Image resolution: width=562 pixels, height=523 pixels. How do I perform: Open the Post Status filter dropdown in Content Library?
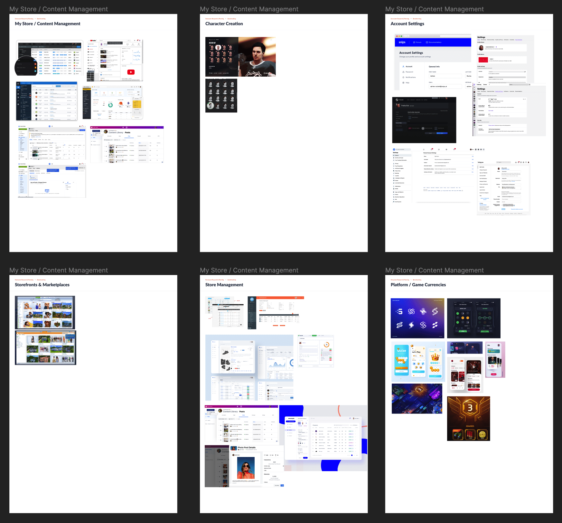223,419
